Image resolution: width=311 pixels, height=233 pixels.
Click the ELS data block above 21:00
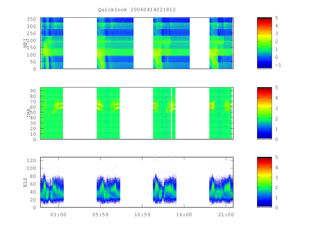point(221,190)
